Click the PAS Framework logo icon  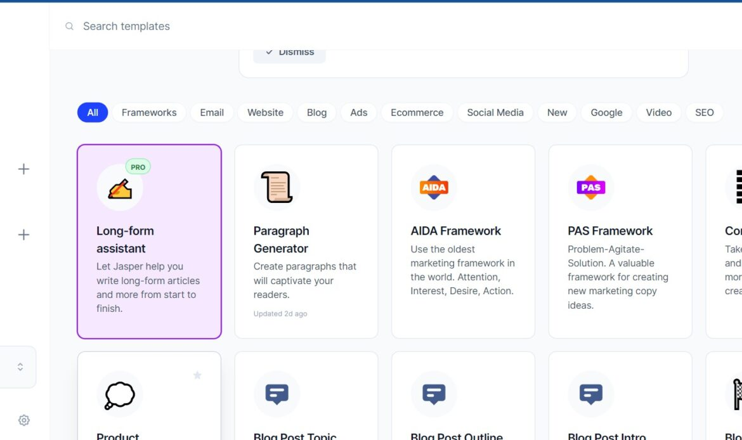coord(591,188)
